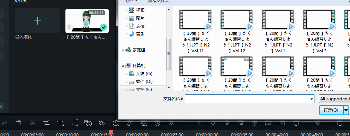
Task: Click the add marker icon
Action: click(x=213, y=123)
